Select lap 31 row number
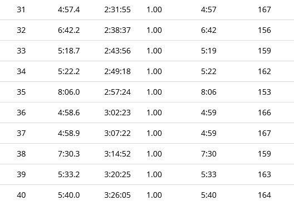Viewport: 294px width, 205px height. [x=21, y=9]
